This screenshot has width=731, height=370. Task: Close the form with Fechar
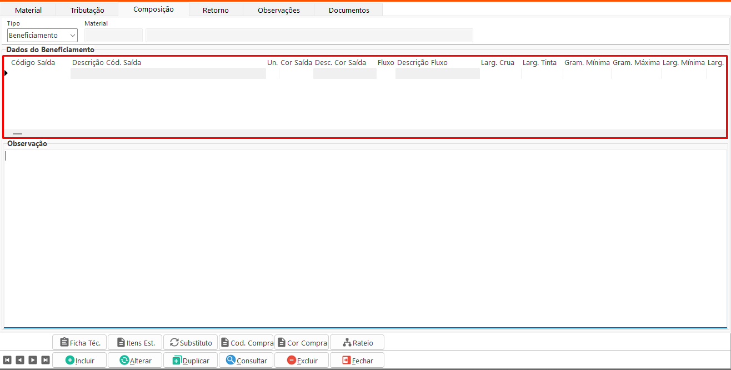(357, 361)
